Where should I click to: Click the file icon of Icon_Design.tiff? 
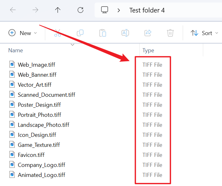[x=12, y=135]
